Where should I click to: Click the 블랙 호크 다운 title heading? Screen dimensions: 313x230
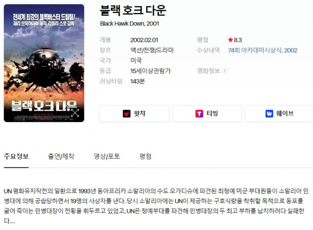coord(133,10)
